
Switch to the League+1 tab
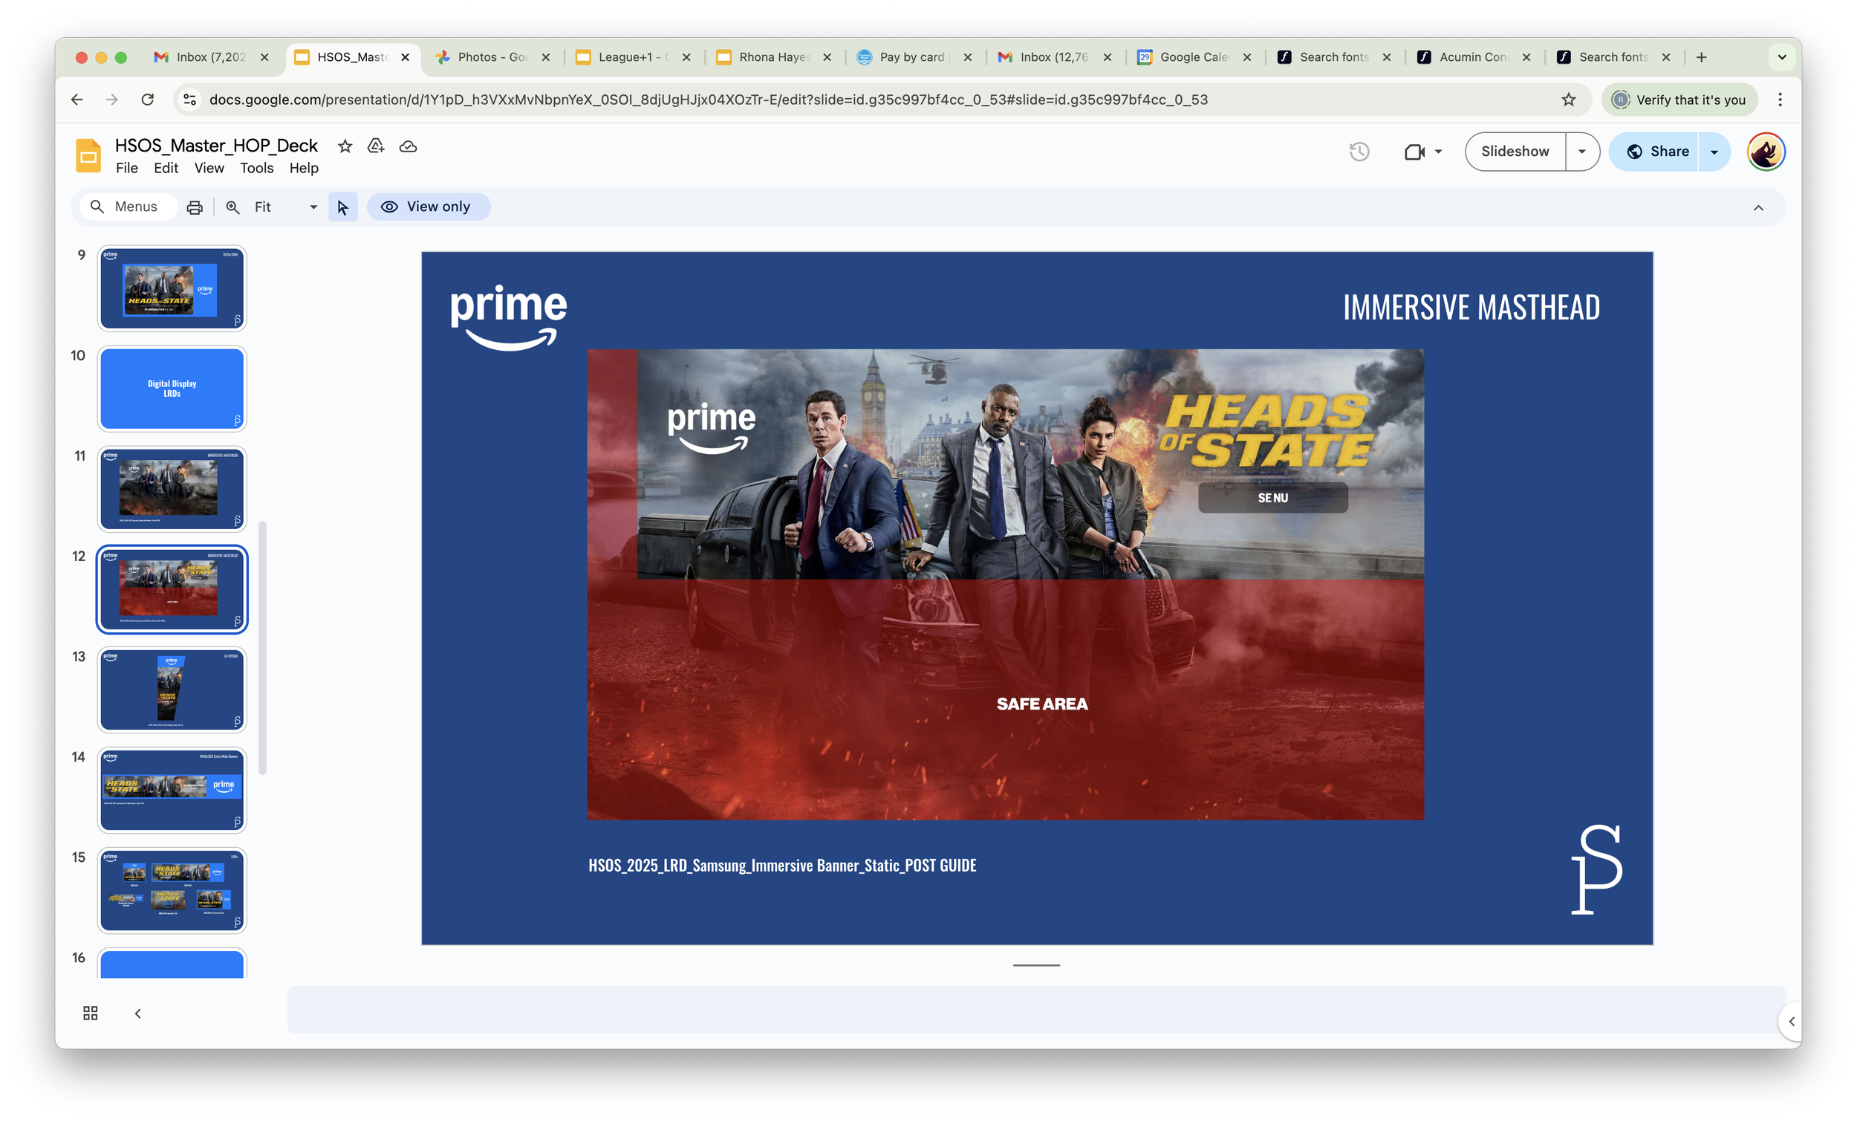(631, 57)
